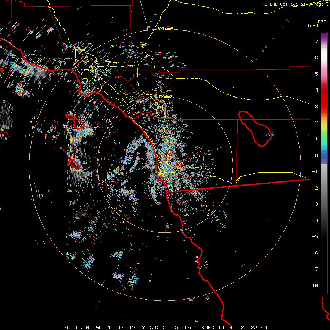
Task: Click the '100 NMI' range ring label
Action: [x=165, y=29]
